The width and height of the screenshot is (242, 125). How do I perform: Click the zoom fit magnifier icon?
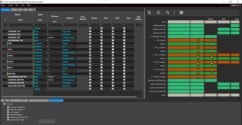pos(168,13)
